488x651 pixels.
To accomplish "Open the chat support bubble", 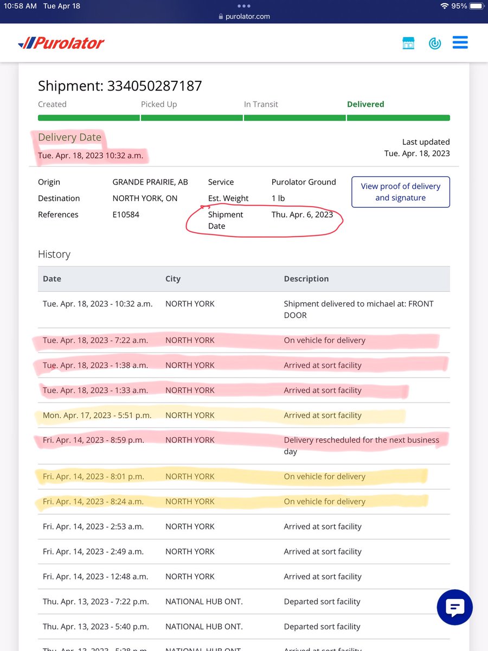I will pyautogui.click(x=454, y=607).
